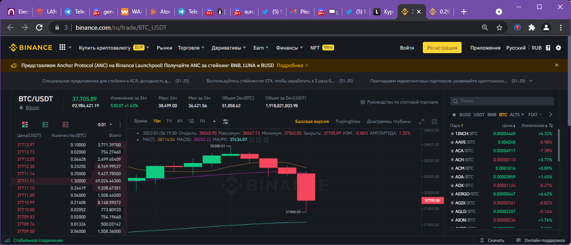Viewport: 571px width, 245px height.
Task: Open ALTS market dropdown
Action: (x=517, y=114)
